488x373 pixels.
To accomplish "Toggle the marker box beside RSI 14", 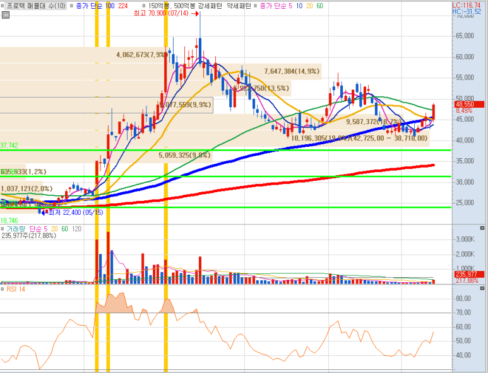I will pyautogui.click(x=3, y=289).
